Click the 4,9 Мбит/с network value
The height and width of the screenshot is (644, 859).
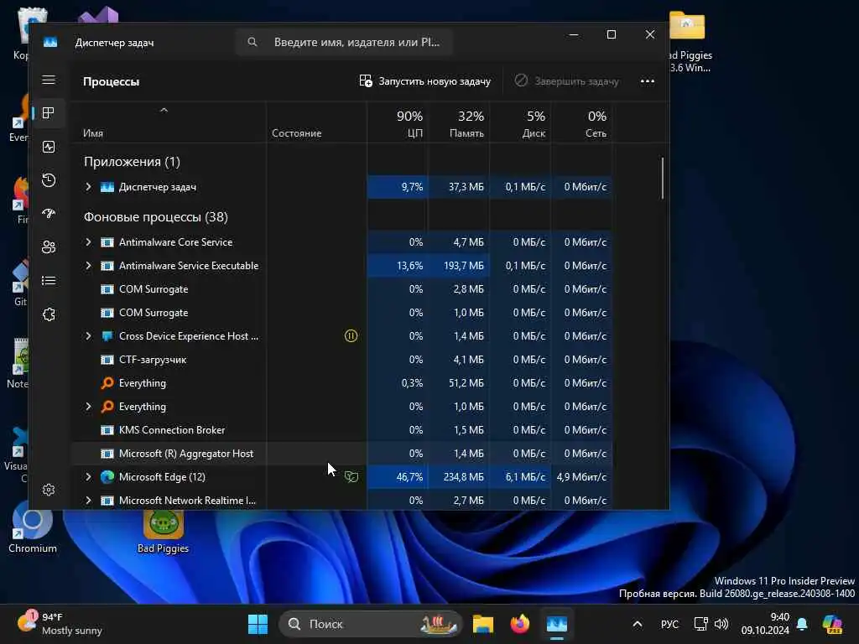point(581,477)
